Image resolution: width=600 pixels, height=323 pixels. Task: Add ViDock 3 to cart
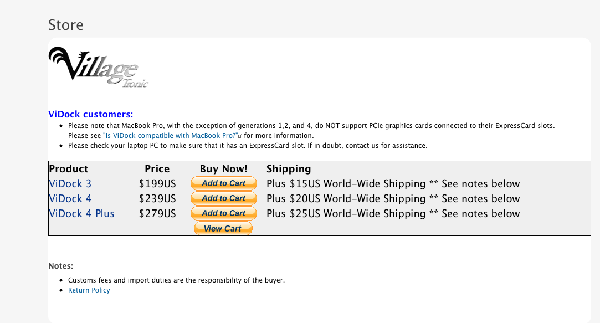coord(223,183)
